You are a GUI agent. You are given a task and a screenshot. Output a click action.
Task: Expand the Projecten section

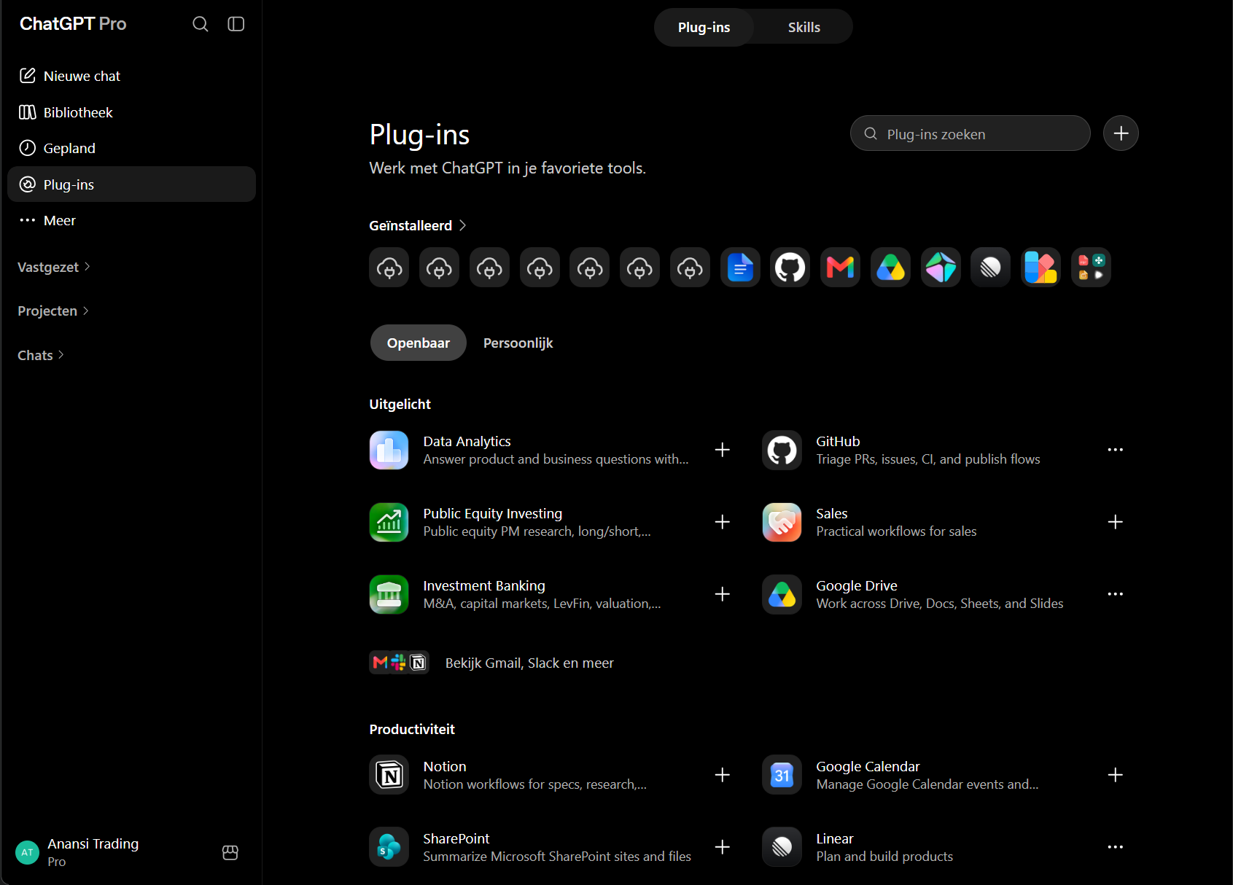53,311
